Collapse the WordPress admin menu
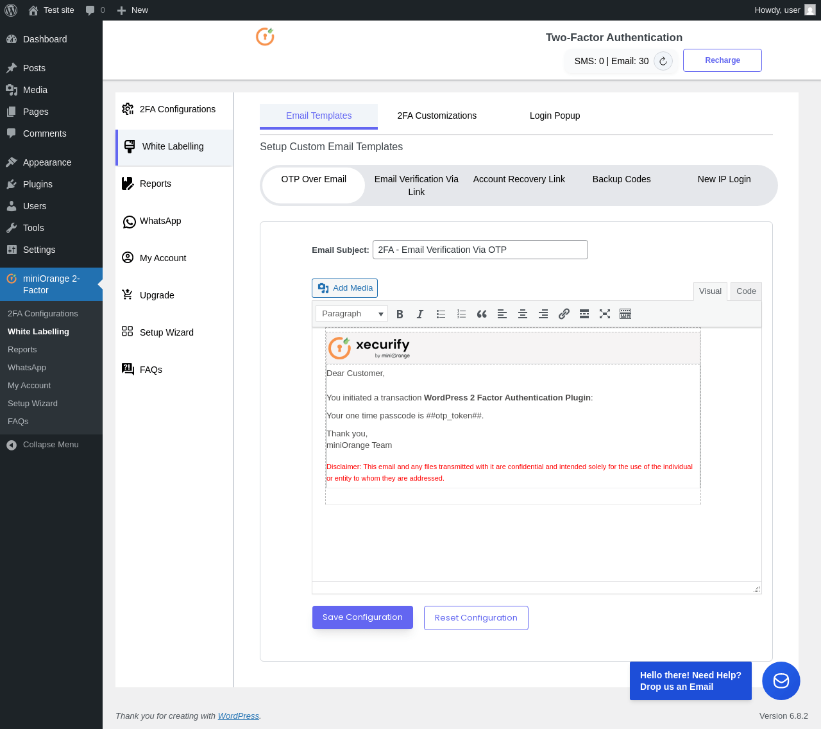821x729 pixels. tap(51, 445)
